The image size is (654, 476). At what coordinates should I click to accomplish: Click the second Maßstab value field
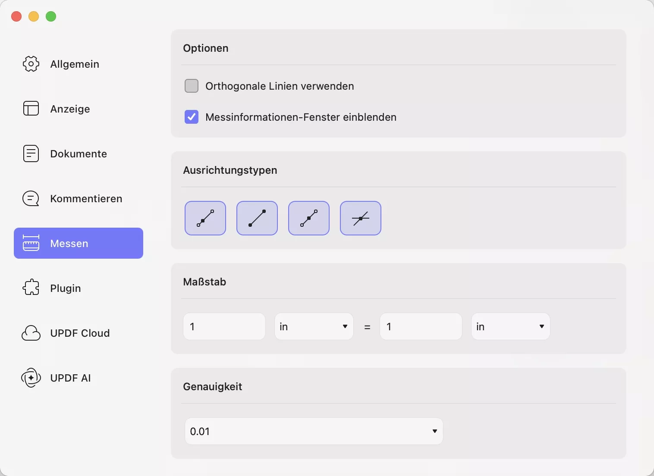[x=421, y=326]
